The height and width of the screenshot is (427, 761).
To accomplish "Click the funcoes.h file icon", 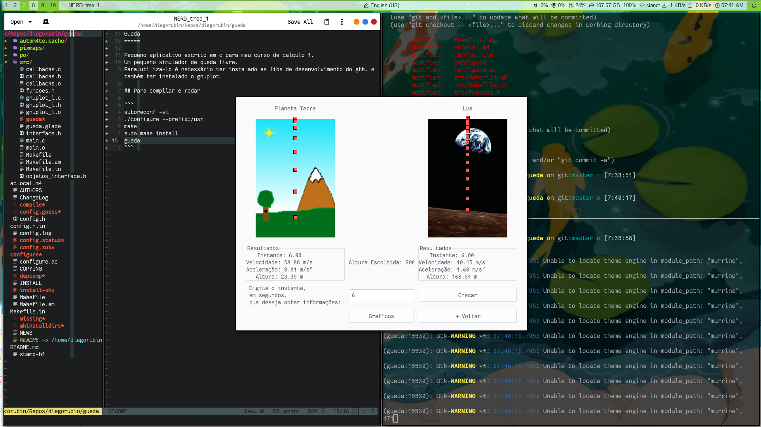I will coord(22,91).
